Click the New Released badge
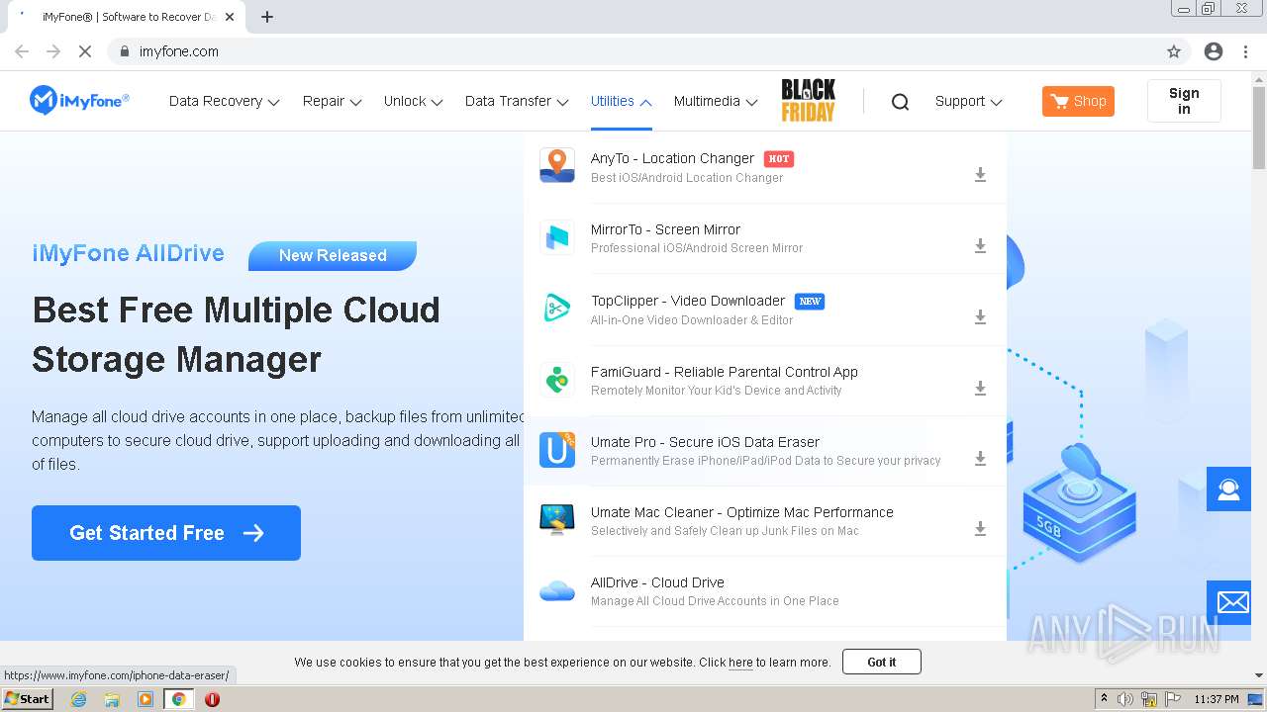 point(333,255)
